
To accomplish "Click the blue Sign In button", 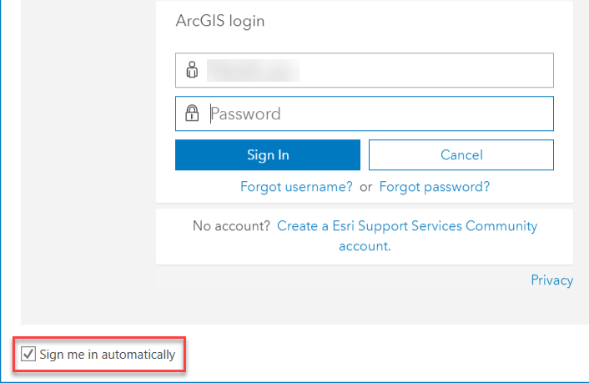I will [x=268, y=155].
